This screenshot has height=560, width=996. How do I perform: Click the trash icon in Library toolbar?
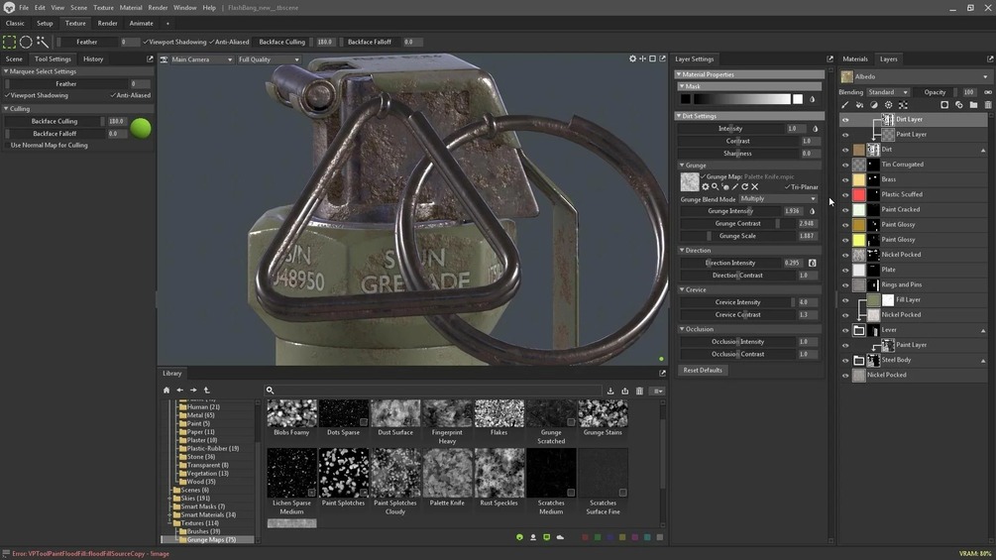(639, 392)
